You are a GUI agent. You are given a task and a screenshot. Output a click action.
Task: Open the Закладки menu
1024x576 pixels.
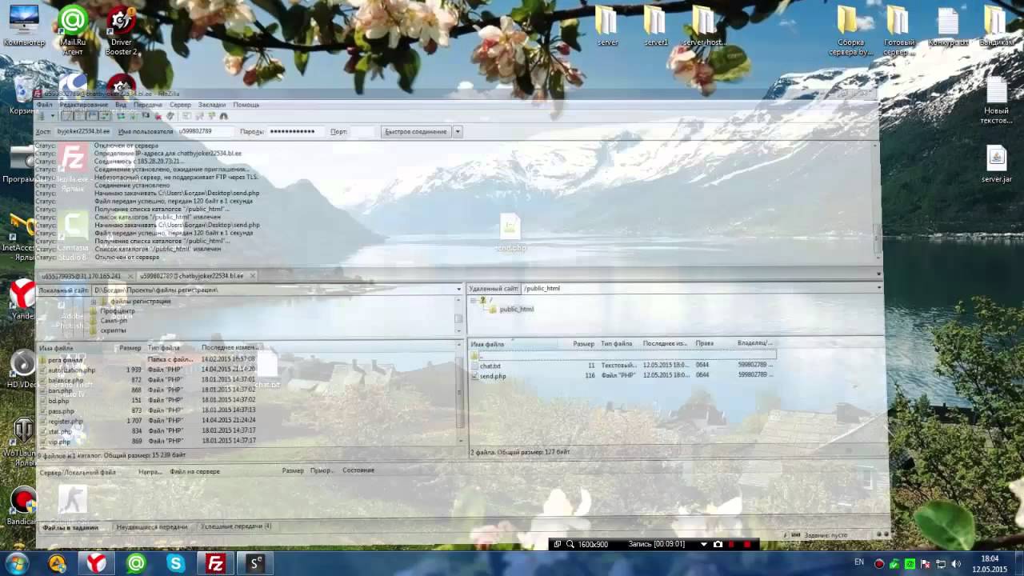click(212, 105)
